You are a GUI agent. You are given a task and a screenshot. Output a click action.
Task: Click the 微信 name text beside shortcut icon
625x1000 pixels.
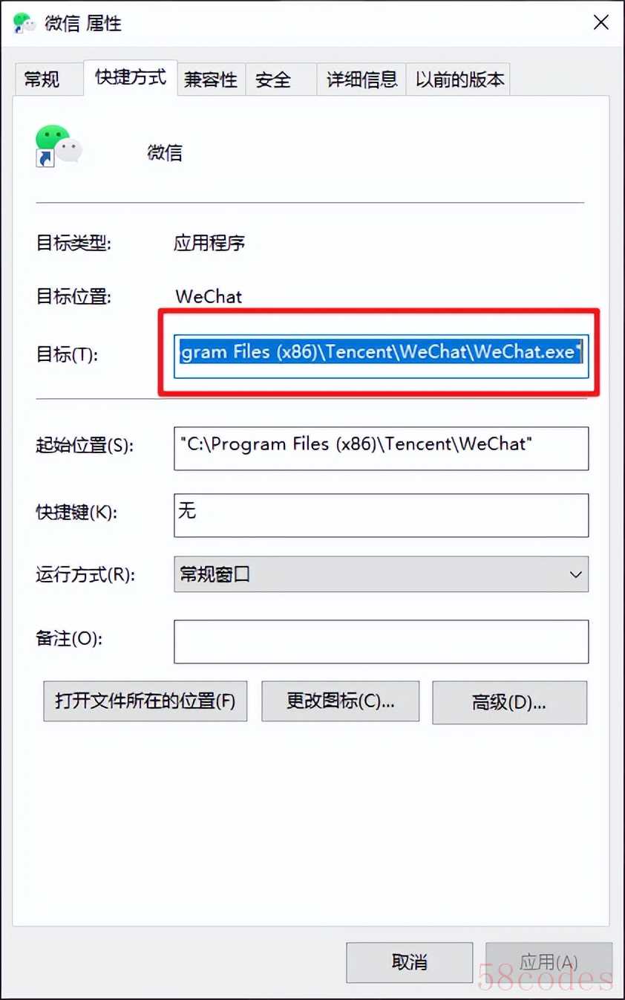165,152
